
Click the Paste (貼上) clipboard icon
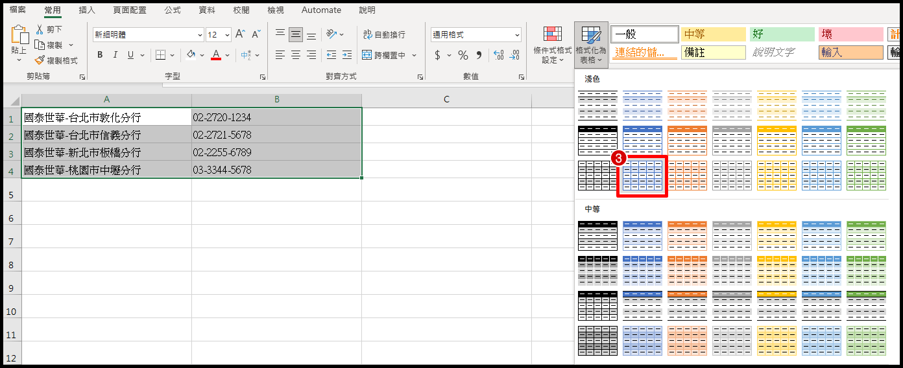pyautogui.click(x=19, y=34)
